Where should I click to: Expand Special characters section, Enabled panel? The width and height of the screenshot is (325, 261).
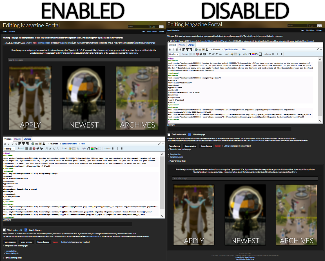pos(68,144)
